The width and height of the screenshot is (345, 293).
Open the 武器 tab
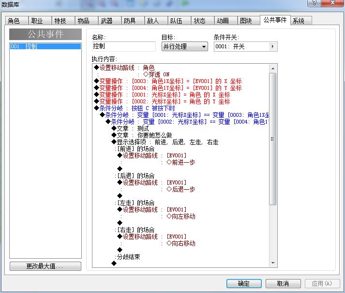tap(109, 21)
